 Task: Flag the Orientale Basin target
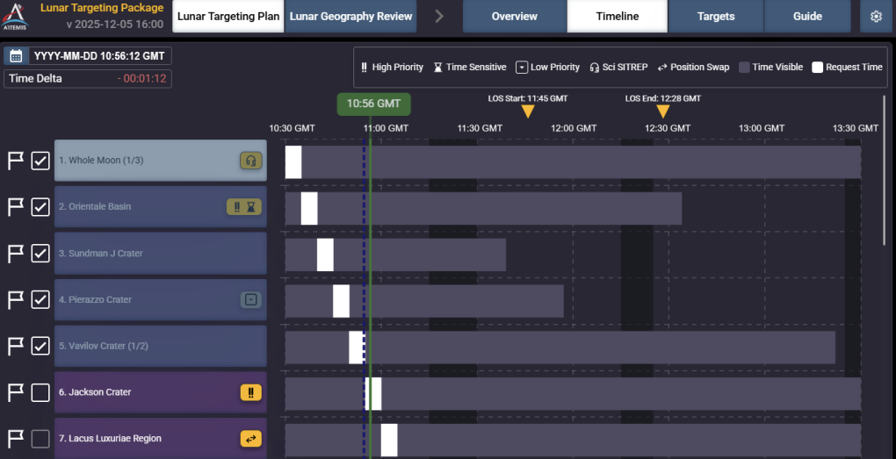point(15,207)
